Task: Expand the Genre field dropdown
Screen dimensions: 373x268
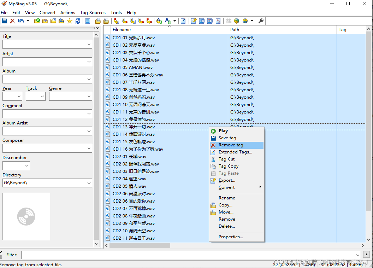Action: click(x=89, y=97)
